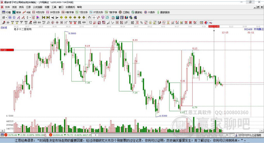This screenshot has height=143, width=264.
Task: Jump to first bar icon
Action: pos(43,18)
